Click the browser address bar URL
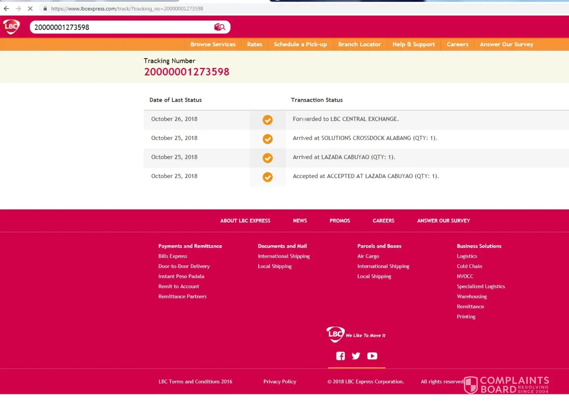This screenshot has height=402, width=569. [127, 8]
